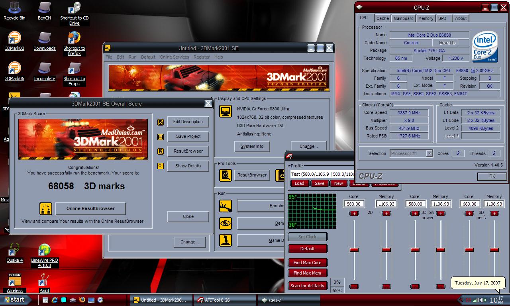Open Online Services menu
The height and width of the screenshot is (306, 510).
[175, 57]
